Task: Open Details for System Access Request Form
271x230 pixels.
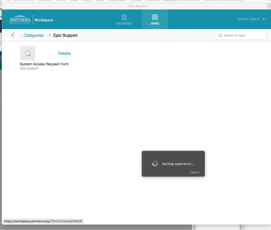Action: (65, 53)
